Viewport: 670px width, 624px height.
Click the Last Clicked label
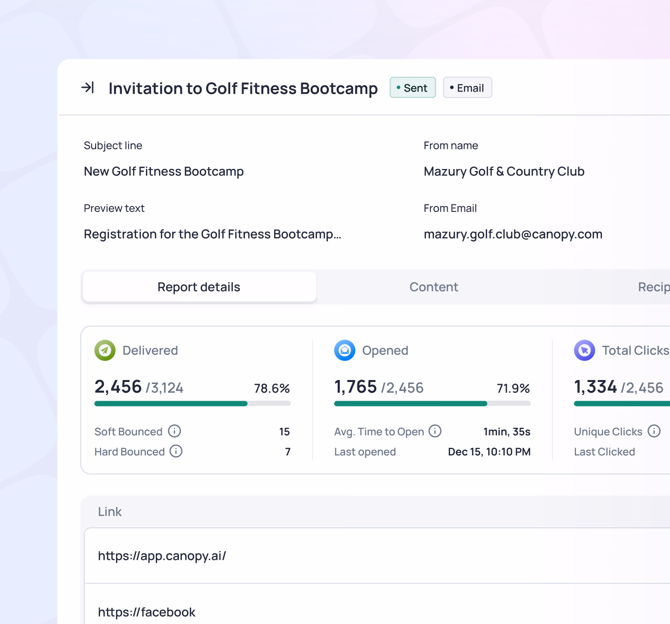pyautogui.click(x=604, y=452)
